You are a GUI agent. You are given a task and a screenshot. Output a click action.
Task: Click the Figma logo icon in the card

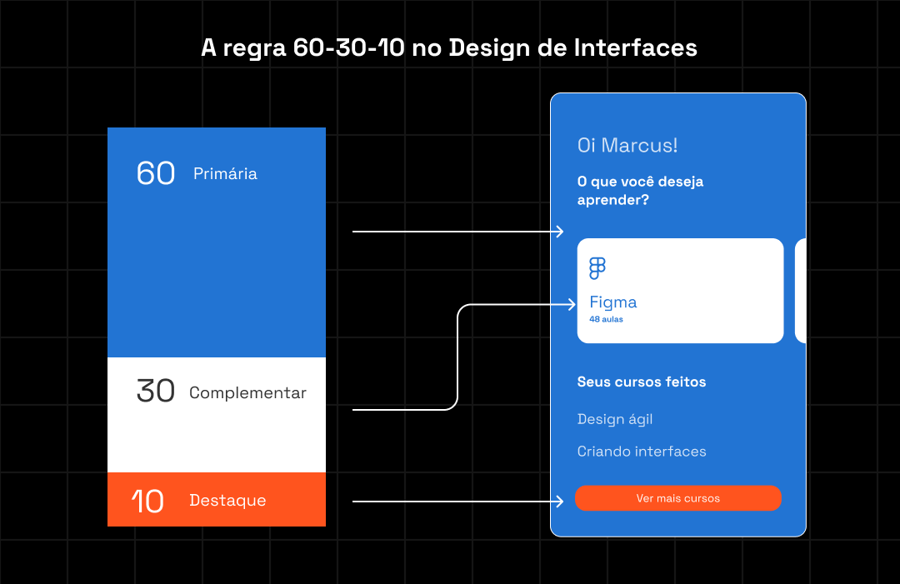(597, 268)
